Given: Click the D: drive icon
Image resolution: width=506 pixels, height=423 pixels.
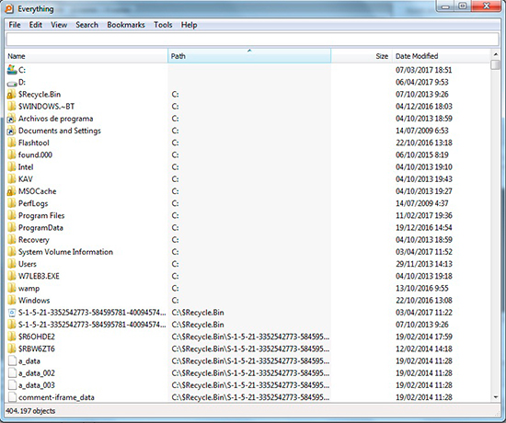Looking at the screenshot, I should tap(12, 83).
